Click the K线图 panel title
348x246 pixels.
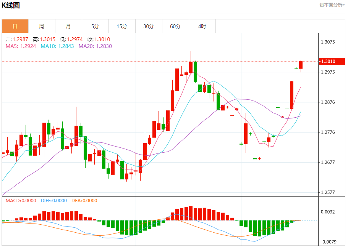11,5
